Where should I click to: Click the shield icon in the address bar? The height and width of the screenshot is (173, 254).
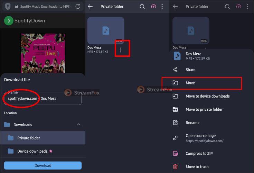click(x=8, y=7)
